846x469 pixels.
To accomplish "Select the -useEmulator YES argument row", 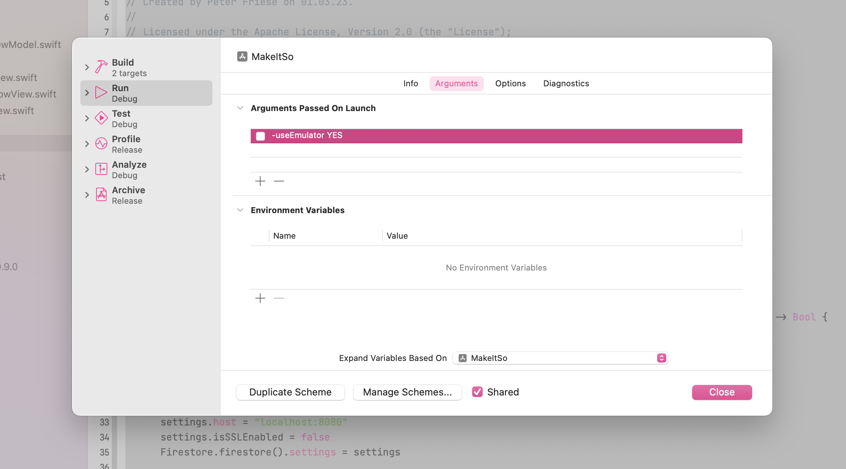I will coord(488,136).
